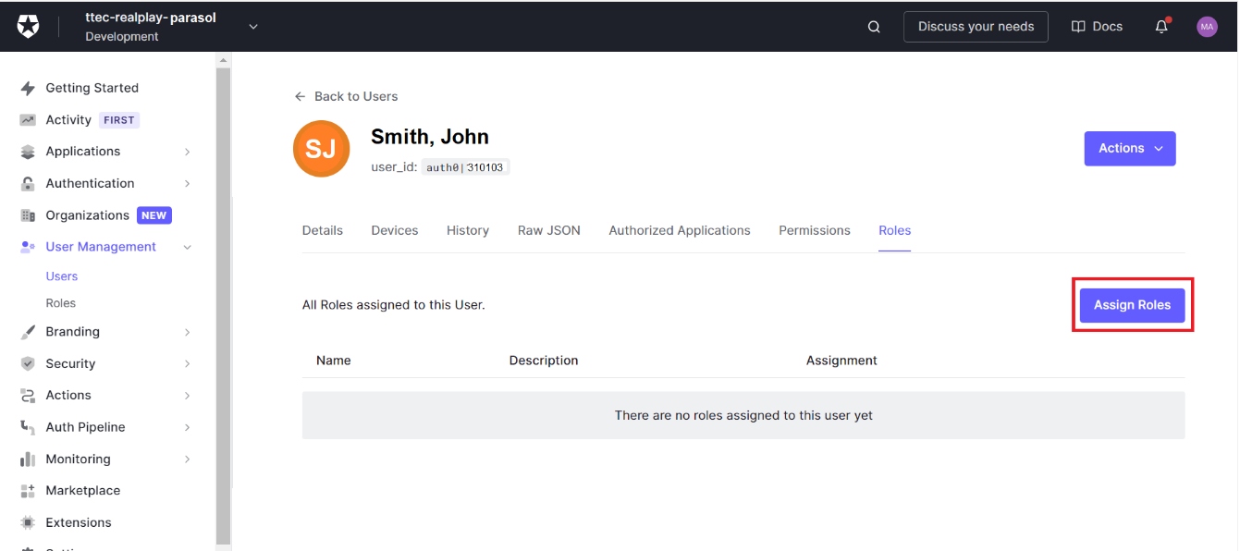This screenshot has height=551, width=1240.
Task: Open the notifications bell icon
Action: pos(1161,27)
